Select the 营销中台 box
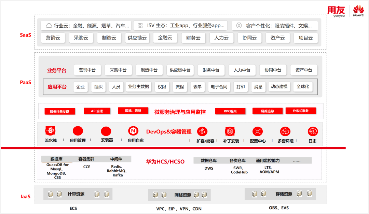Viewport: 369px width, 214px height. 87,70
